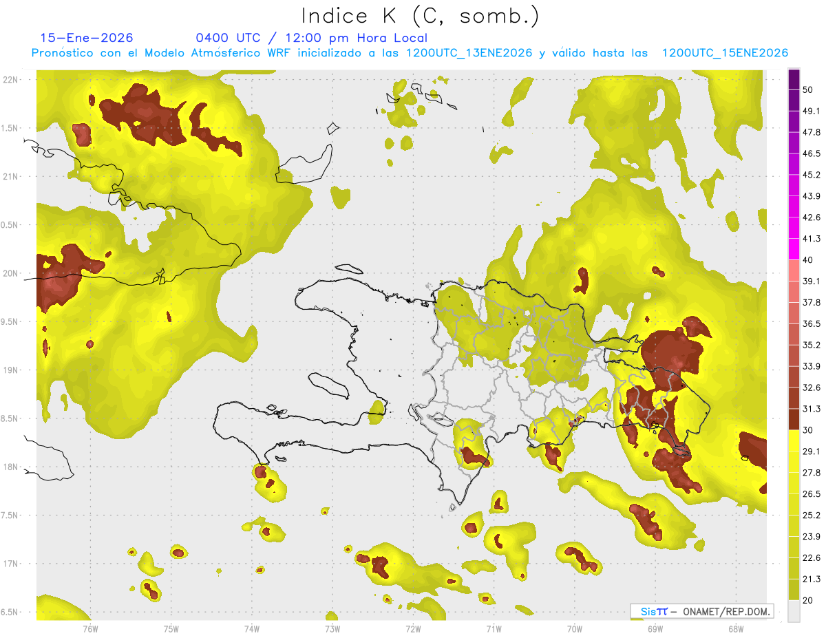Image resolution: width=826 pixels, height=638 pixels.
Task: Click the "71W" longitude label
Action: click(494, 628)
